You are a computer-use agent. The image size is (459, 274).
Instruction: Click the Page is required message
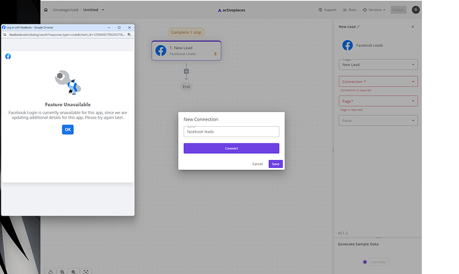tap(352, 110)
